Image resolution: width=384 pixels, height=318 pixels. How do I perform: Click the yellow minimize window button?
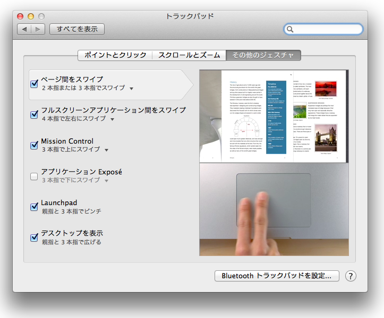pyautogui.click(x=31, y=16)
